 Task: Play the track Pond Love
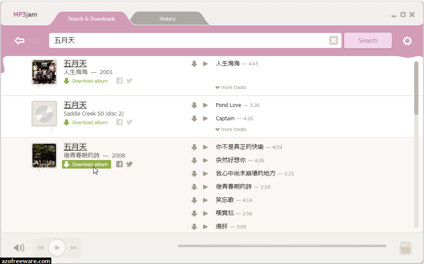206,105
